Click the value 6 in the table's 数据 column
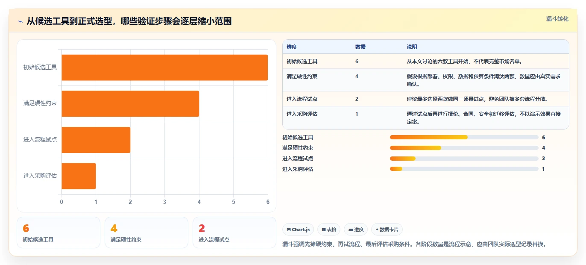The image size is (586, 265). [357, 62]
